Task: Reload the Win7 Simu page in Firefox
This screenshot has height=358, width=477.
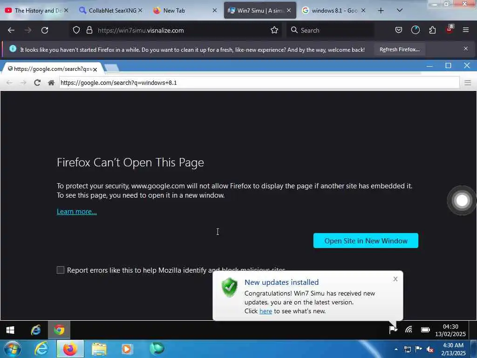Action: 45,30
